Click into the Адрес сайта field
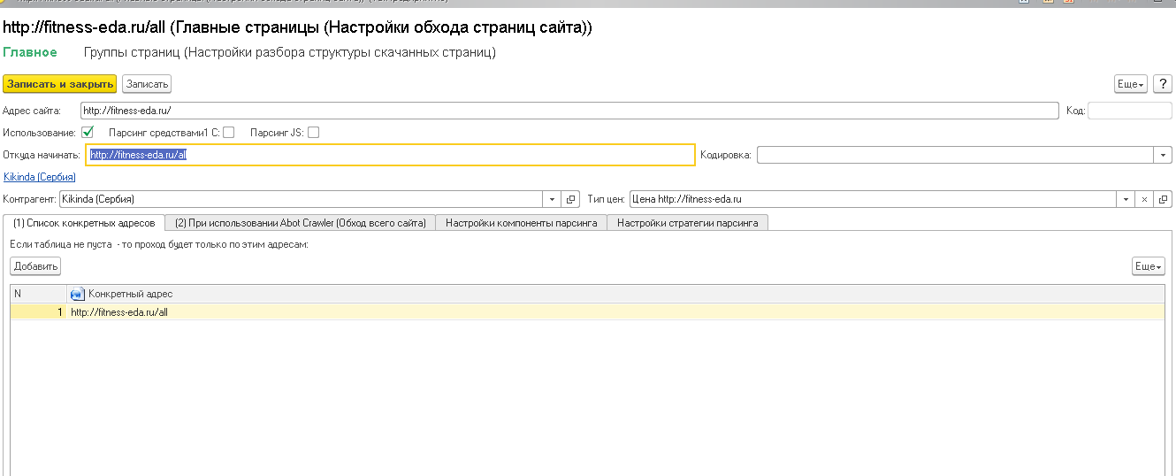This screenshot has height=476, width=1176. coord(566,111)
